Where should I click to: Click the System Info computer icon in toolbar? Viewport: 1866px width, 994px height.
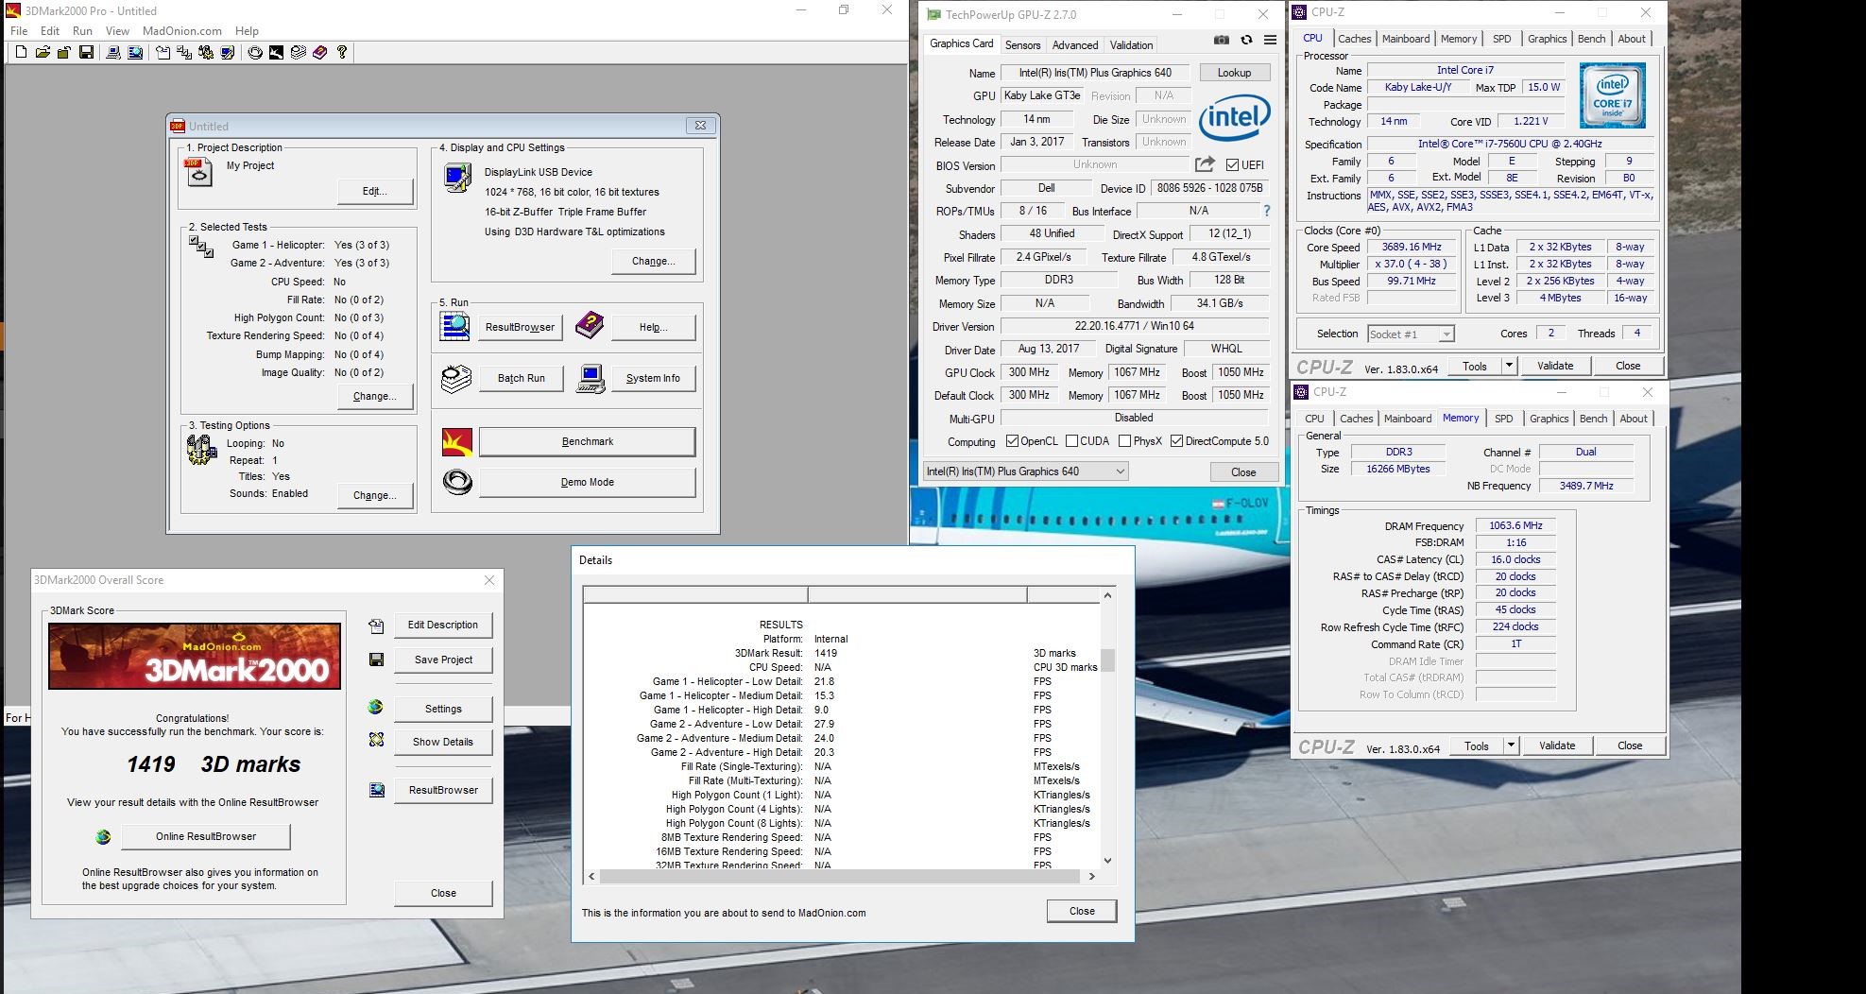(112, 52)
